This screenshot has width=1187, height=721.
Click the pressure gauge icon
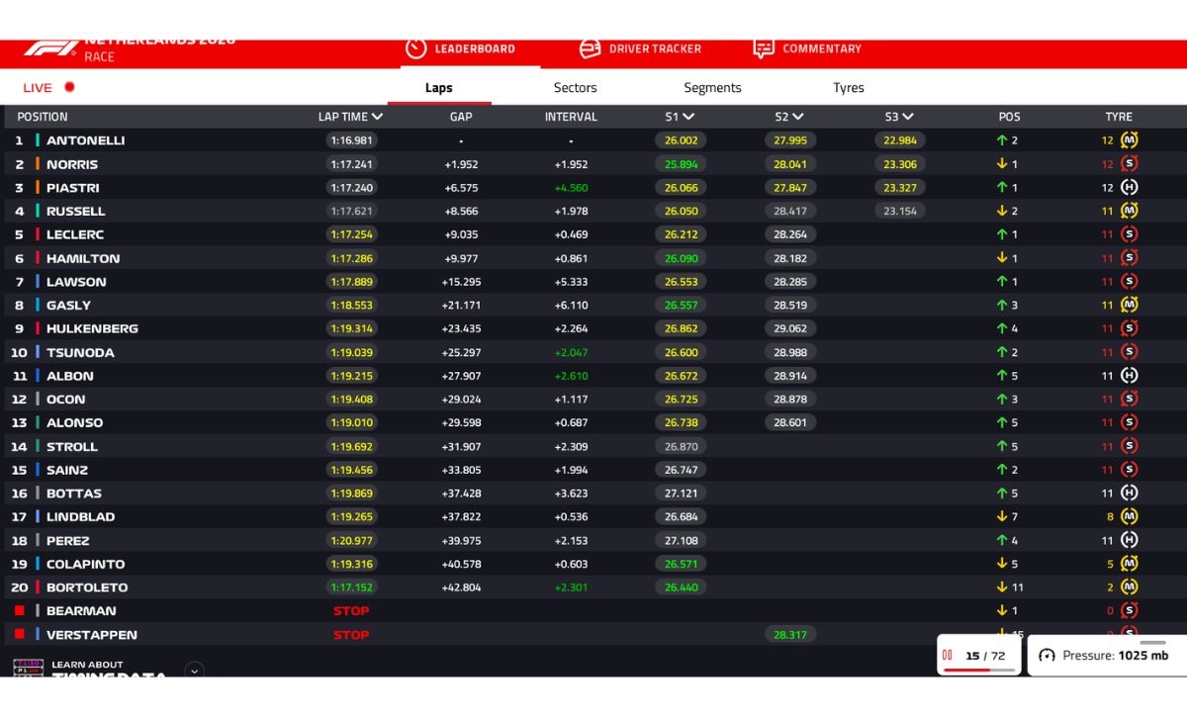click(x=1047, y=656)
